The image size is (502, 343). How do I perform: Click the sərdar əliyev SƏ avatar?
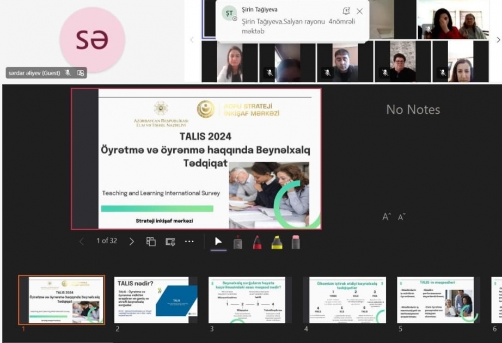pos(92,39)
